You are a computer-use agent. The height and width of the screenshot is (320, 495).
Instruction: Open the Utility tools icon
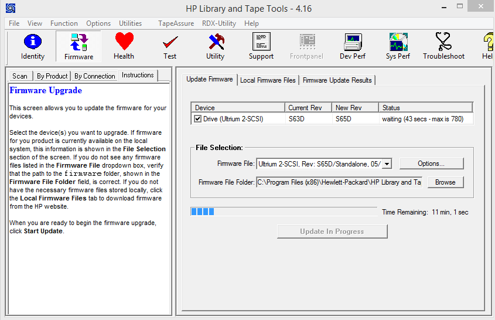point(216,46)
